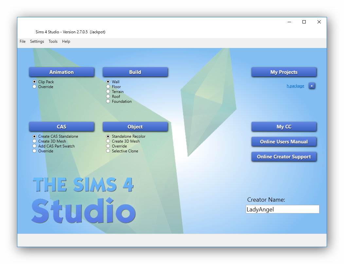Minimize the Sims 4 Studio window
This screenshot has width=344, height=264.
289,22
